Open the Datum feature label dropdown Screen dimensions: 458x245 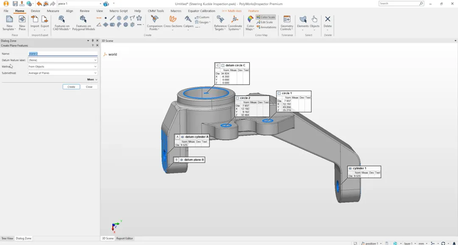(x=63, y=60)
